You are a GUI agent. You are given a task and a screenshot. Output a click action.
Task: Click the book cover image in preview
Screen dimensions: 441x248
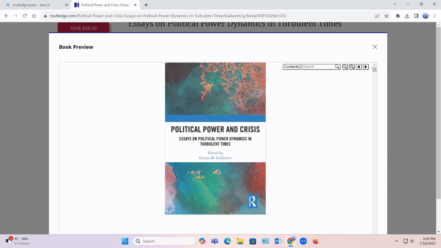(x=215, y=139)
